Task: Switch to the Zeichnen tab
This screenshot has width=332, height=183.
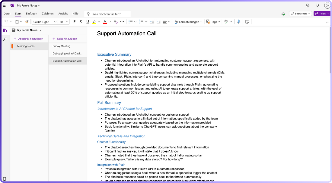Action: click(x=48, y=14)
